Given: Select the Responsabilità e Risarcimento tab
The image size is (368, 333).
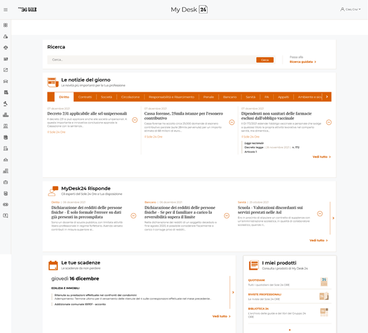Looking at the screenshot, I should tap(172, 97).
